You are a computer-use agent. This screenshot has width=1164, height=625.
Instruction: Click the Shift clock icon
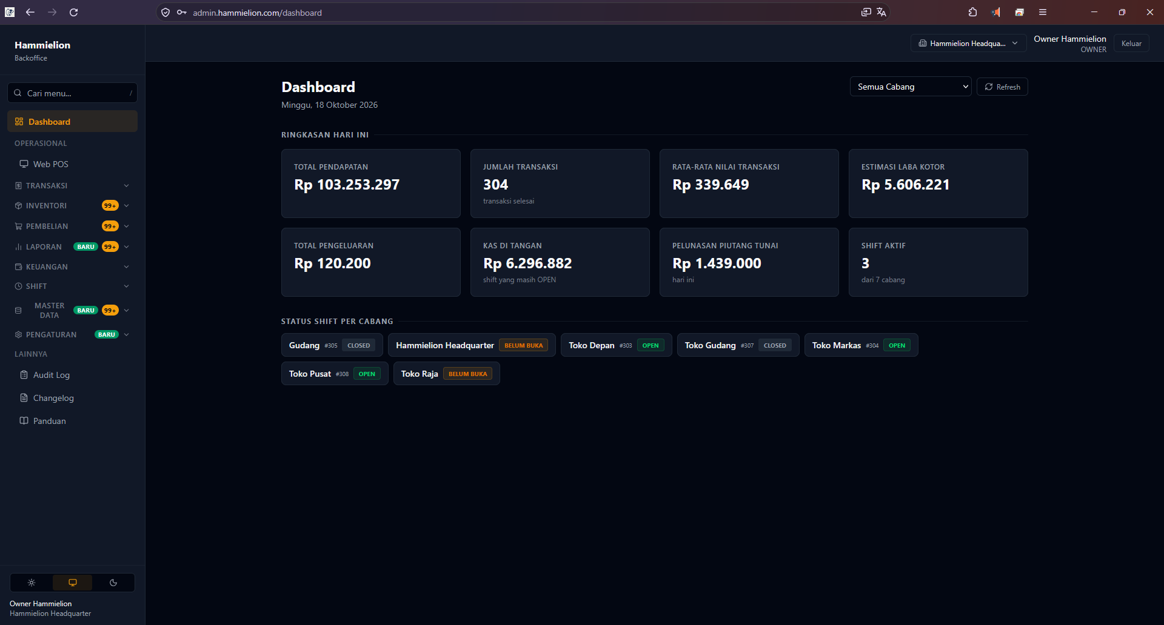tap(18, 286)
